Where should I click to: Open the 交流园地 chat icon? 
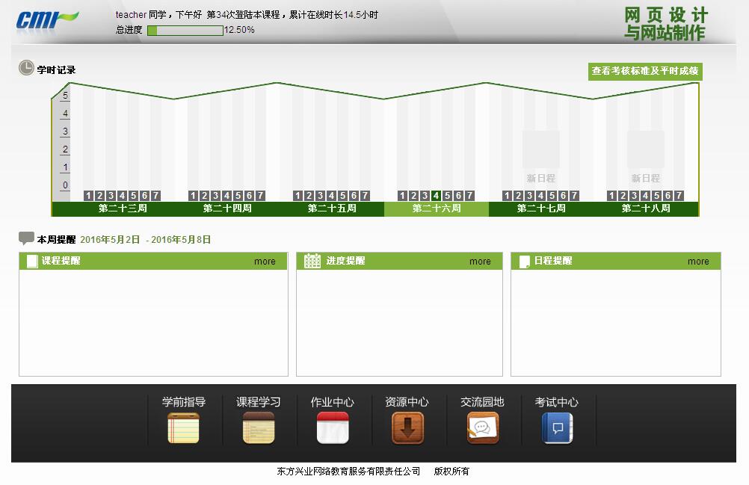tap(482, 428)
